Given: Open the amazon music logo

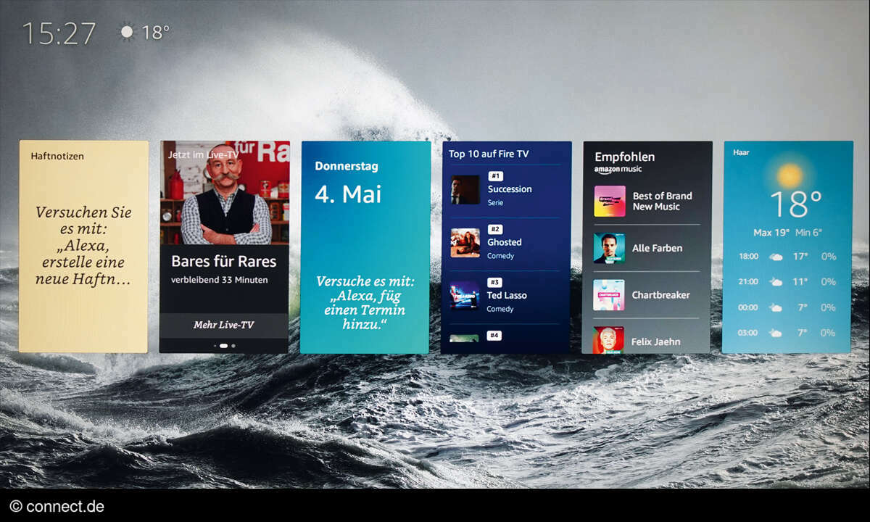Looking at the screenshot, I should click(618, 170).
